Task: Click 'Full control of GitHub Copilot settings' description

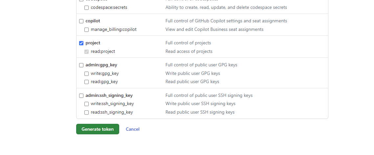Action: point(226,21)
